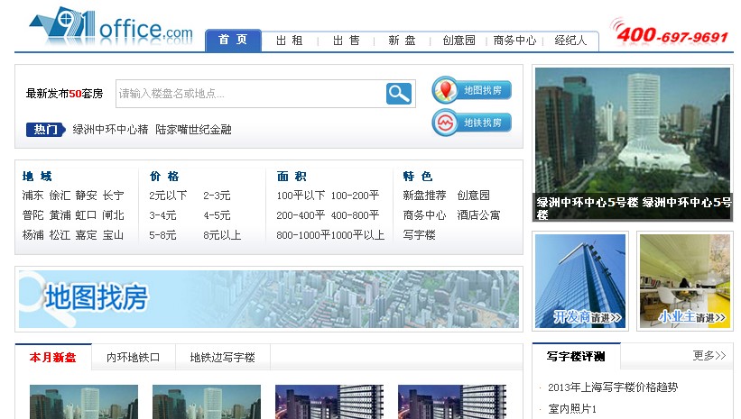This screenshot has height=419, width=741.
Task: Select the 创意园 navigation tab
Action: (458, 41)
